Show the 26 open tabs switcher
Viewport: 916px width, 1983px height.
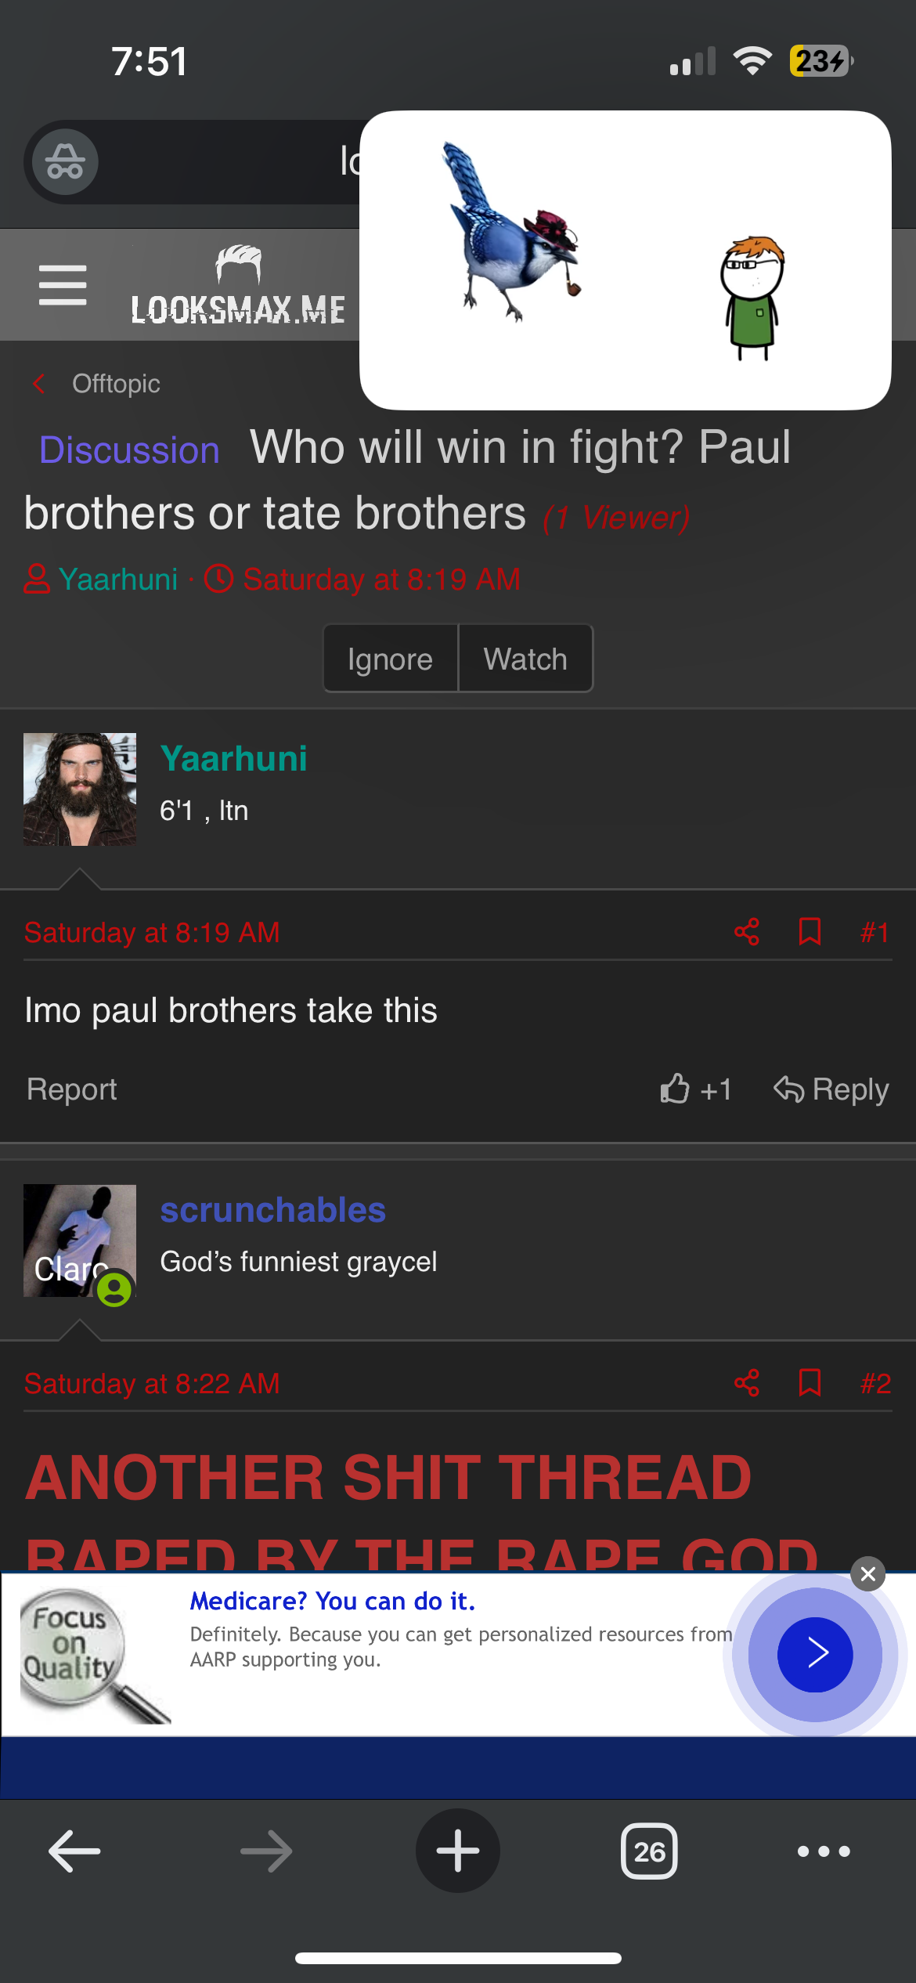pos(649,1851)
